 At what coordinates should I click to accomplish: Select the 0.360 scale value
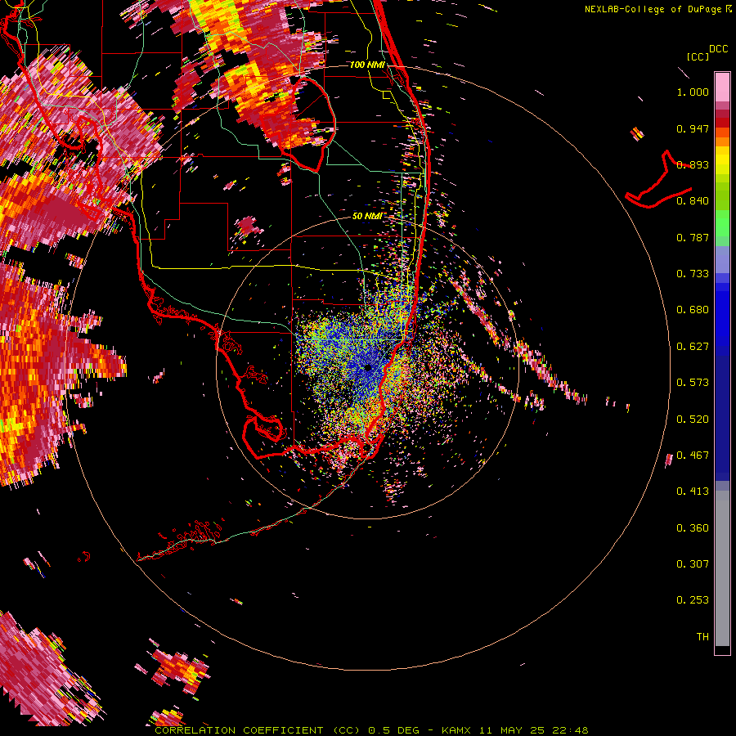tap(693, 528)
